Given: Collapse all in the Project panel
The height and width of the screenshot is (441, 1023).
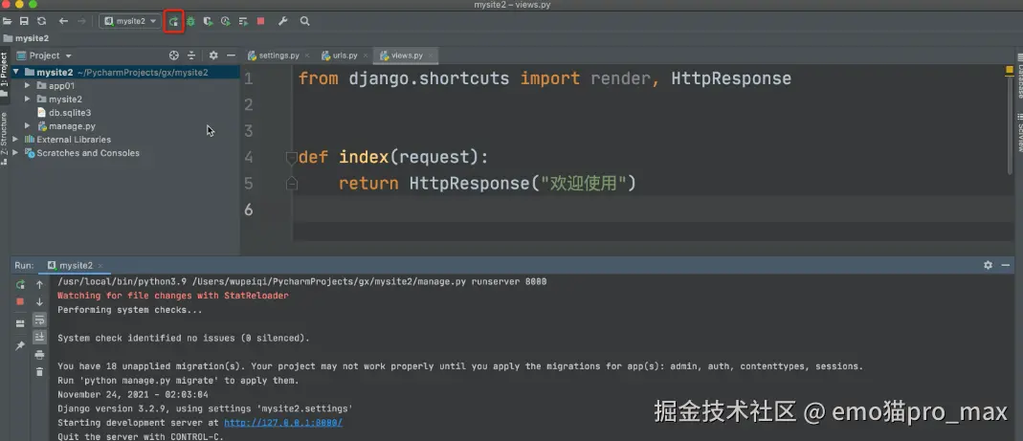Looking at the screenshot, I should coord(191,56).
